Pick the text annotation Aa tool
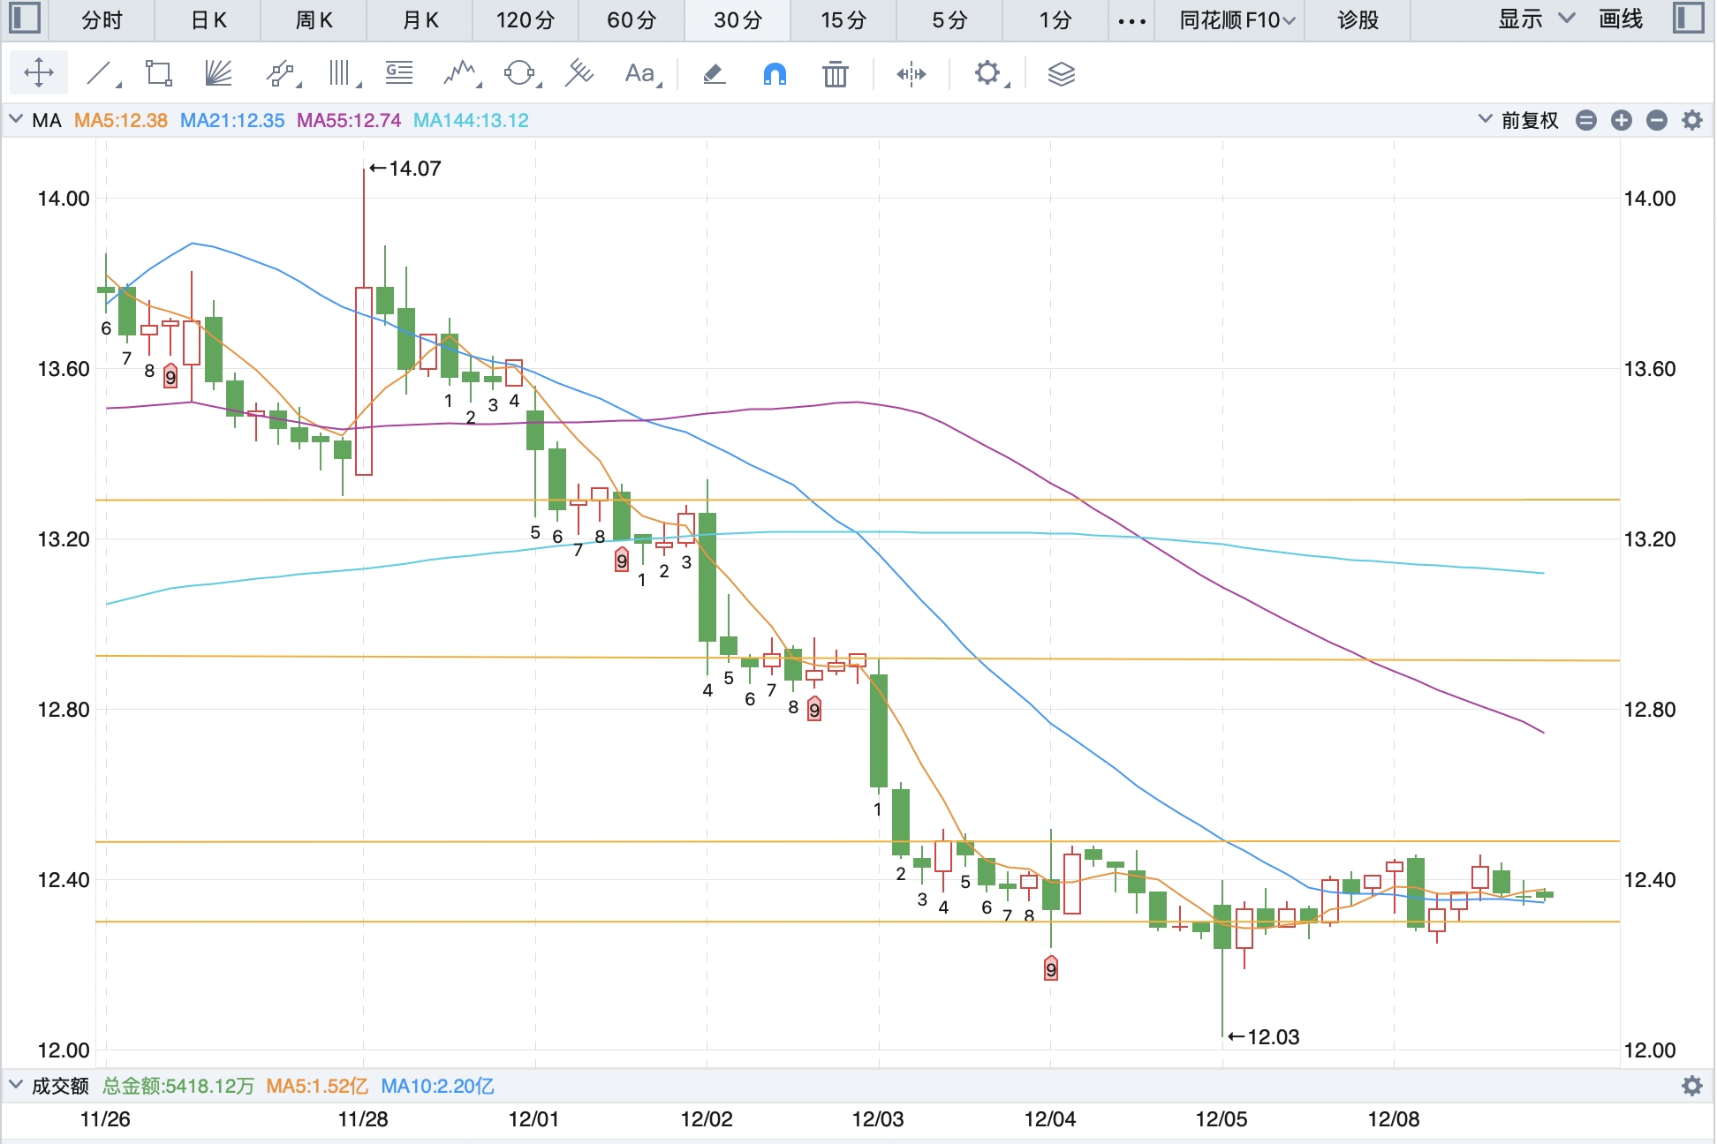The image size is (1717, 1144). (x=639, y=73)
